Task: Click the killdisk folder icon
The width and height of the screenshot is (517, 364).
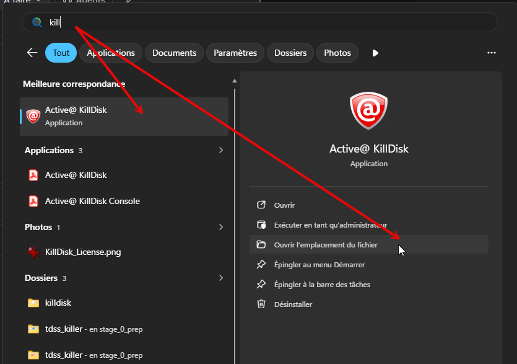Action: [x=33, y=303]
